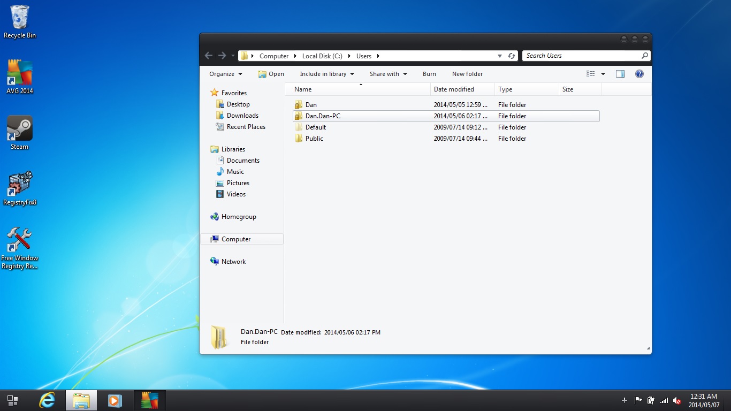Click the Back navigation arrow
Viewport: 731px width, 411px height.
coord(209,56)
